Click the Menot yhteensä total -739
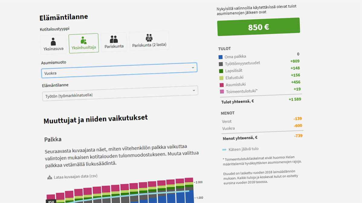362x203 pixels. click(x=298, y=136)
